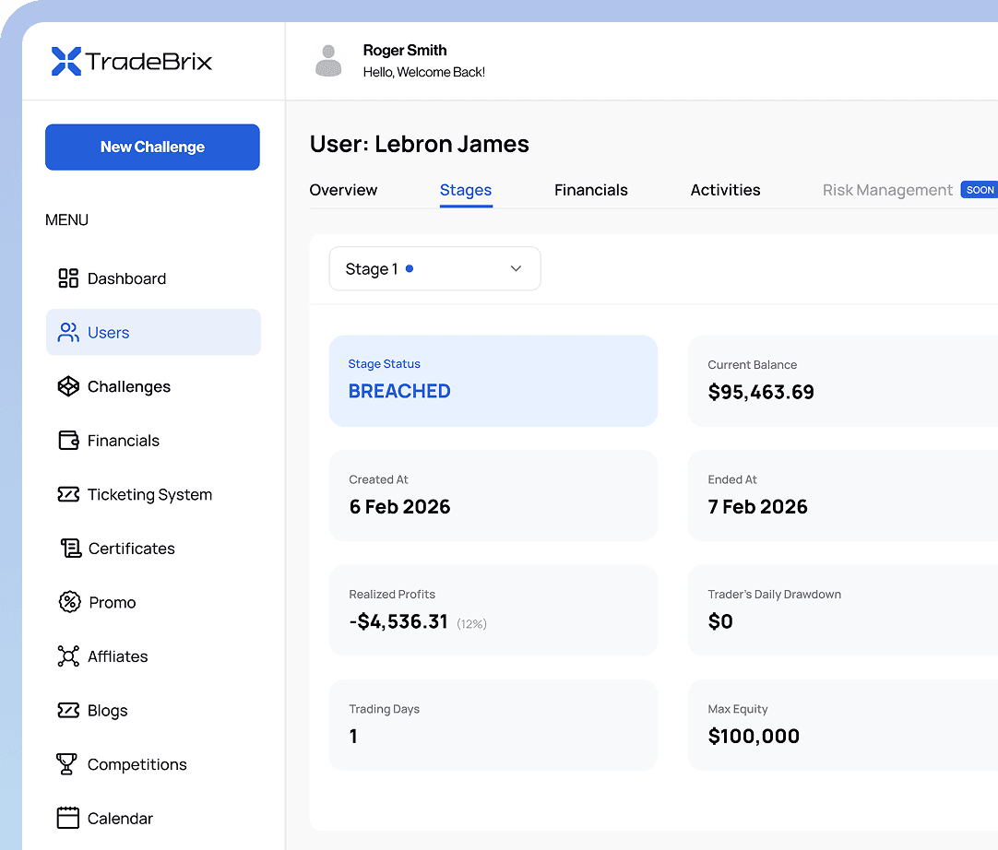Click the TradeBrix logo

coord(132,62)
